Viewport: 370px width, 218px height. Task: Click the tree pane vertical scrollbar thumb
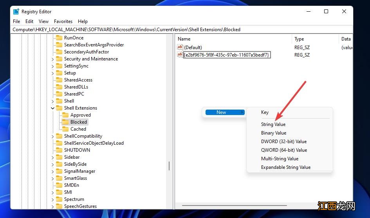169,166
